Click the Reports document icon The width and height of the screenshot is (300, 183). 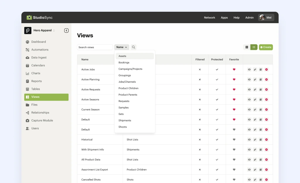click(27, 81)
